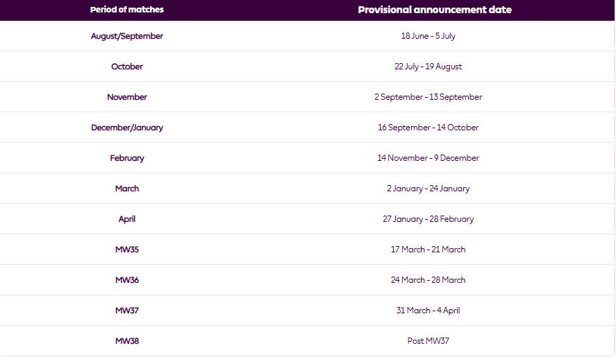Select the March period cell
This screenshot has height=357, width=616.
point(127,189)
